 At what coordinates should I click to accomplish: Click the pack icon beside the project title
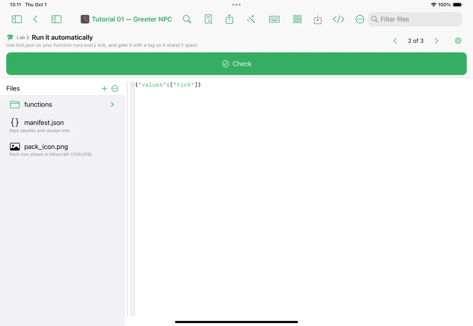[85, 19]
